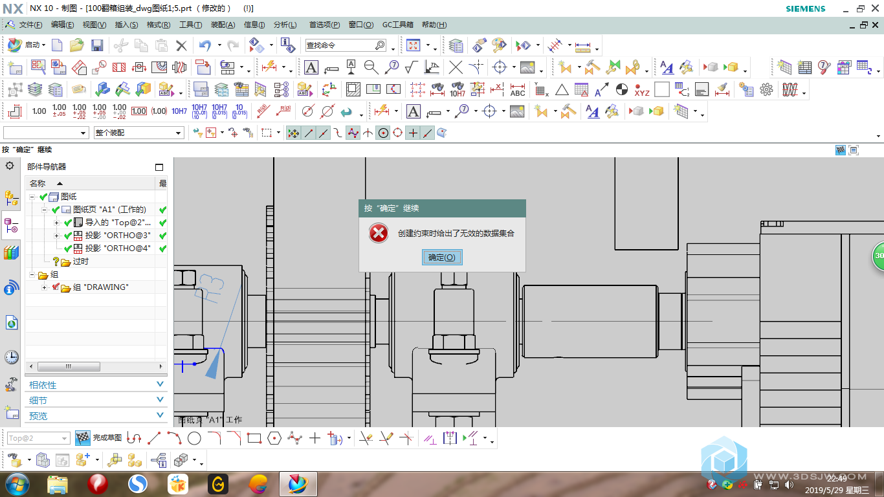Open the 编辑(E) menu
884x497 pixels.
(62, 25)
